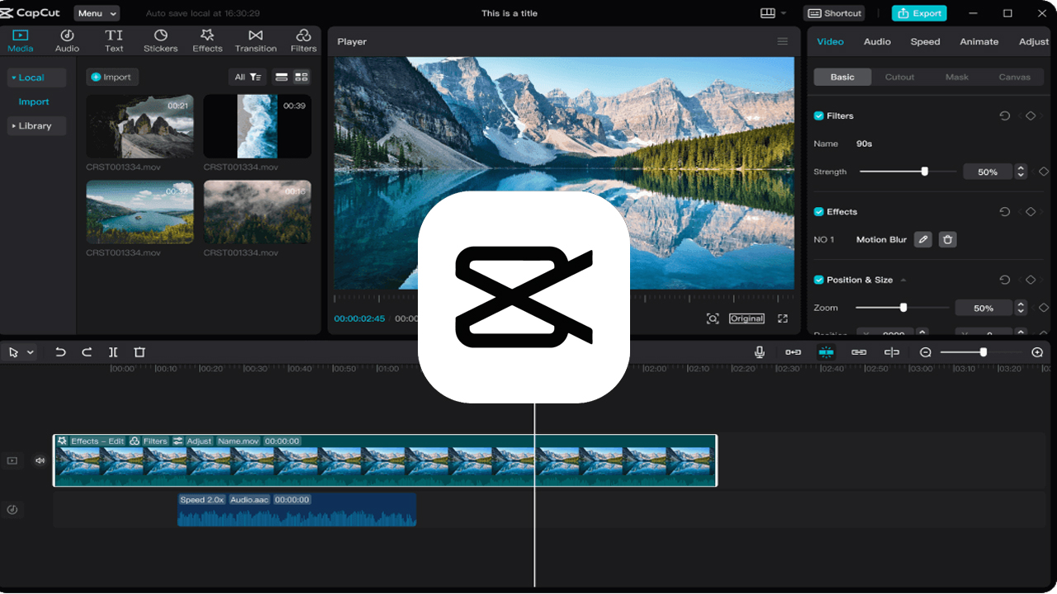The image size is (1057, 594).
Task: Select the foggy forest clip thumbnail
Action: click(x=258, y=212)
